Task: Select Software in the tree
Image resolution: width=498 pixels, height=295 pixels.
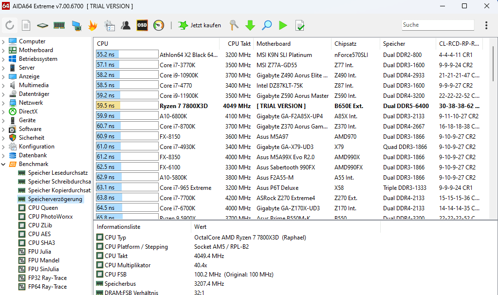Action: pyautogui.click(x=30, y=129)
